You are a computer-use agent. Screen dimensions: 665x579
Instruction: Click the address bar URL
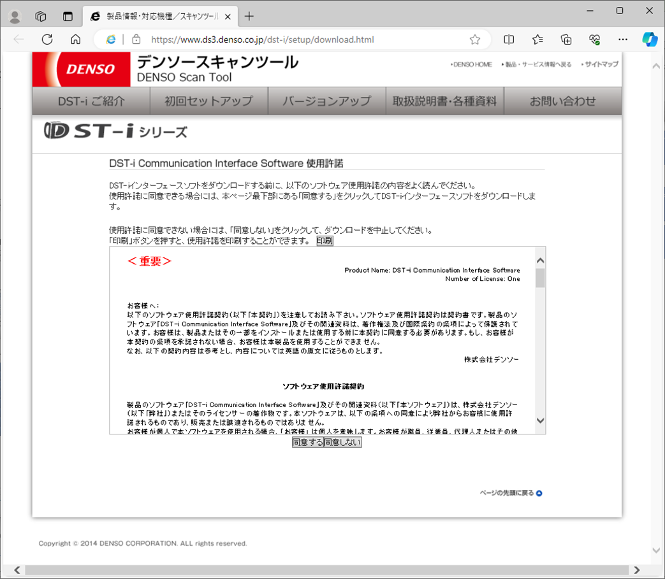(x=263, y=39)
